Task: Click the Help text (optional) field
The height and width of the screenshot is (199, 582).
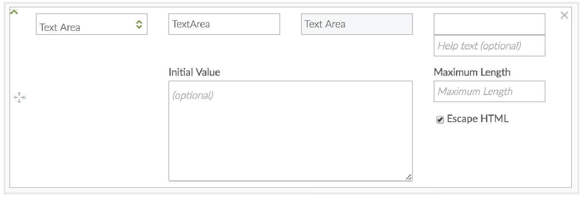Action: click(x=489, y=46)
